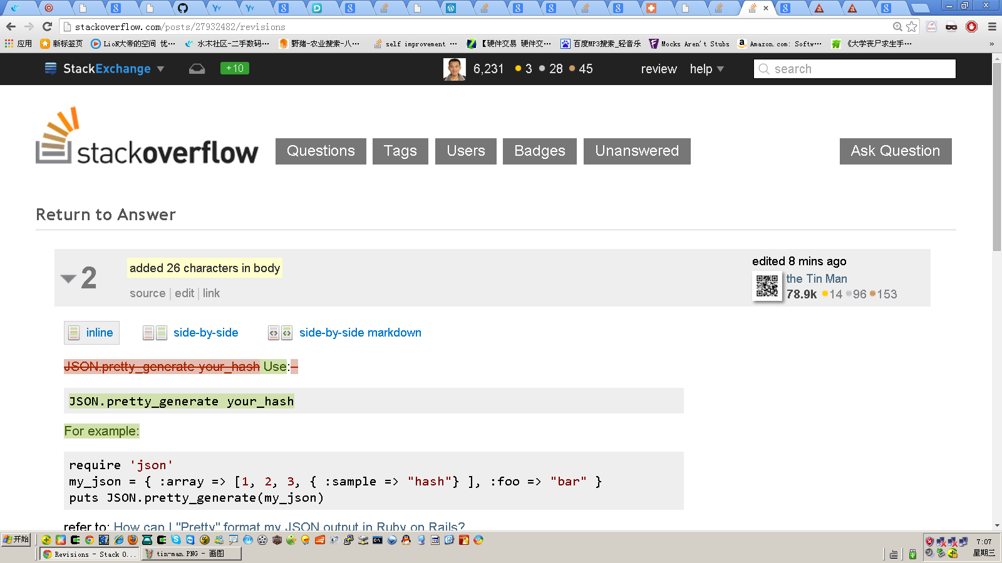Go to the Unanswered tab

pyautogui.click(x=636, y=151)
